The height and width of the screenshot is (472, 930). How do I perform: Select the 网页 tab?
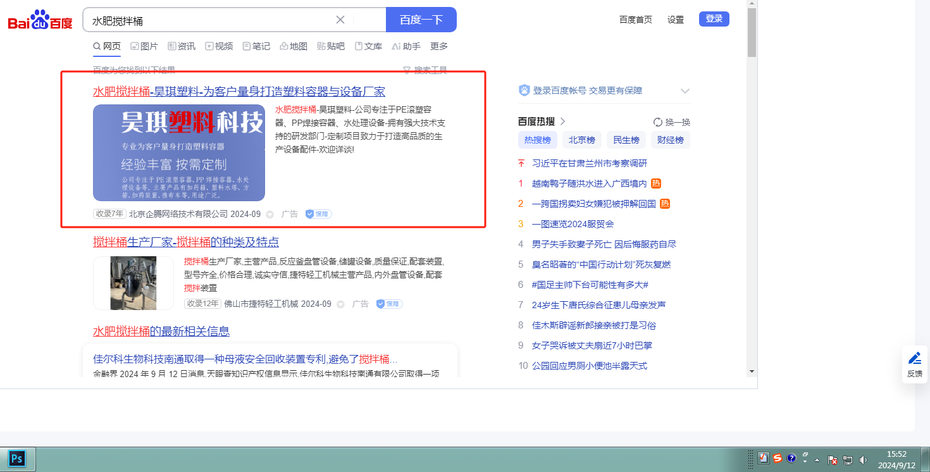coord(107,46)
